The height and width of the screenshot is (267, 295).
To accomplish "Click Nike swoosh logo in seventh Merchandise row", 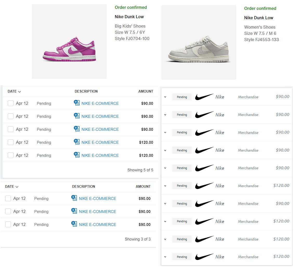I will (x=204, y=204).
